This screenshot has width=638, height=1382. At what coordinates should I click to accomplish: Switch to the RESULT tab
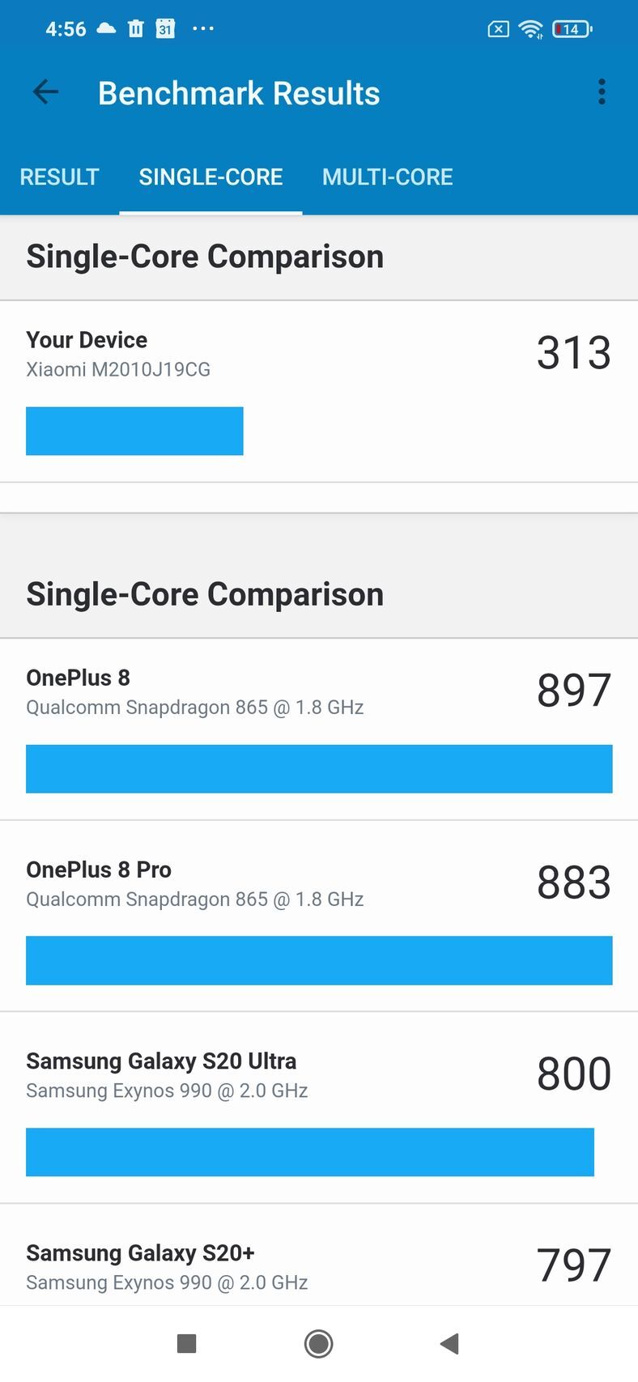pos(59,177)
